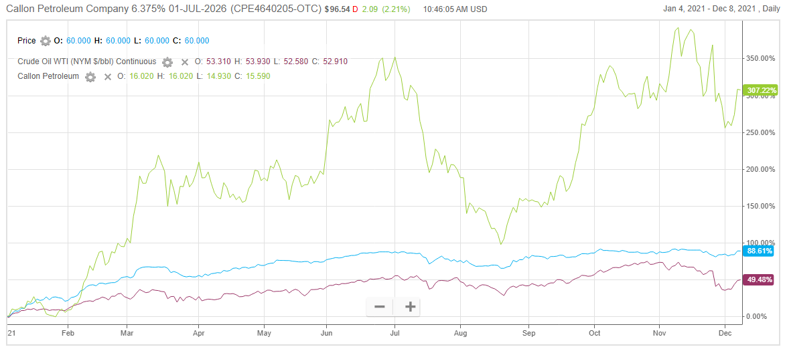Viewport: 785px width, 351px height.
Task: Click the Callon Petroleum legend label
Action: click(x=49, y=76)
